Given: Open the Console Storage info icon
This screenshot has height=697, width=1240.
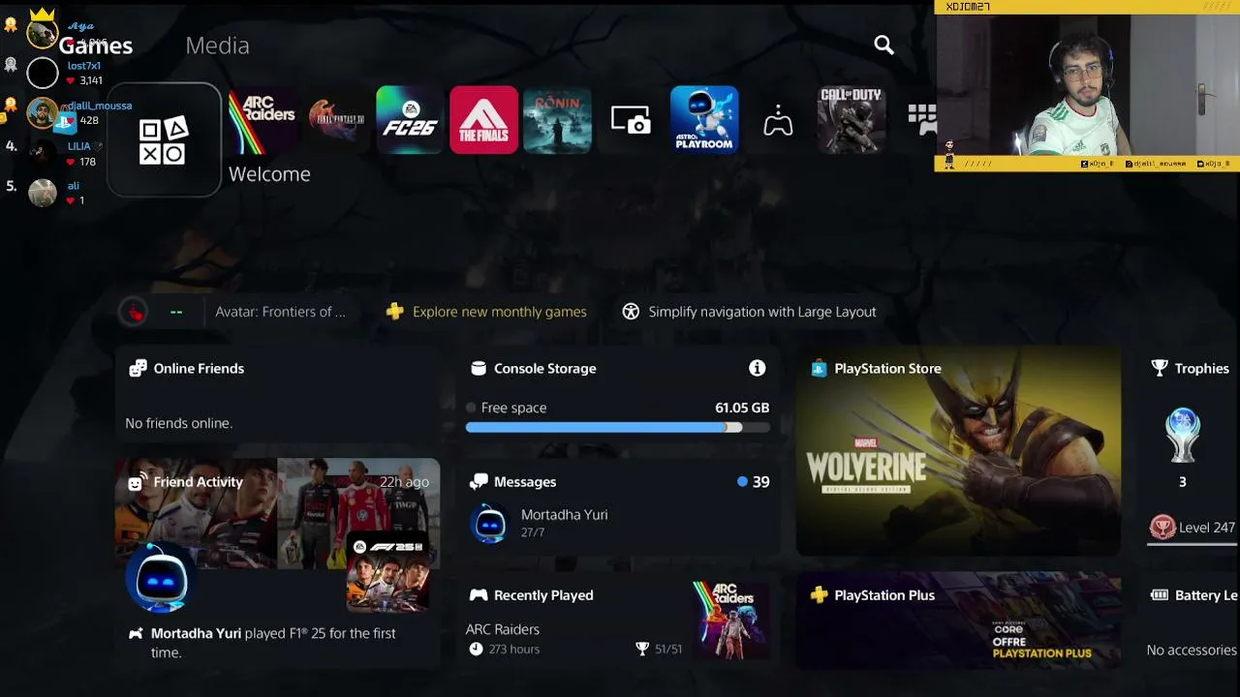Looking at the screenshot, I should (x=758, y=368).
